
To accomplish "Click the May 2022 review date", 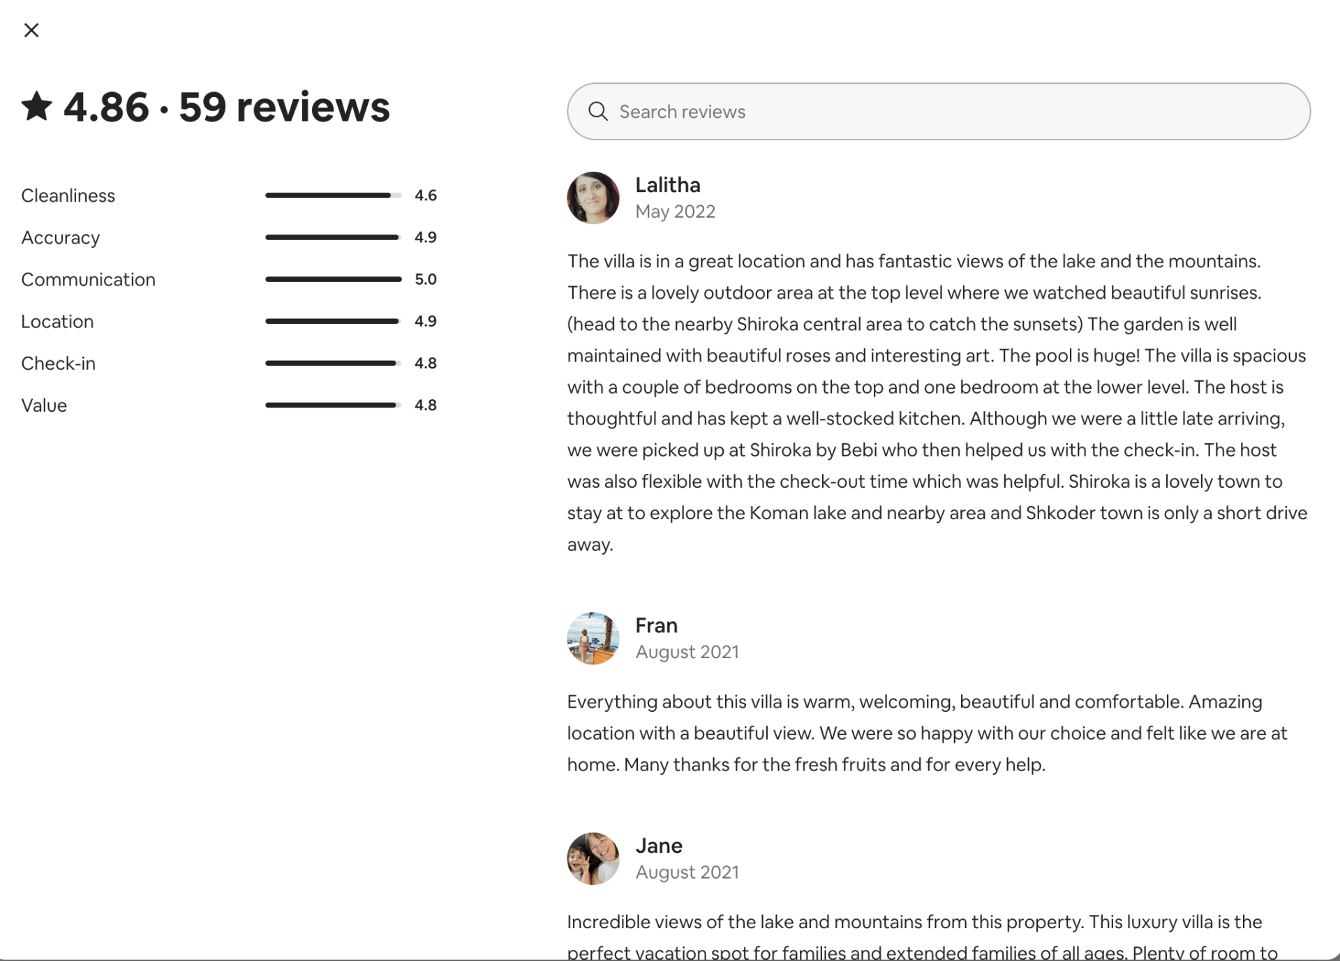I will click(x=675, y=211).
